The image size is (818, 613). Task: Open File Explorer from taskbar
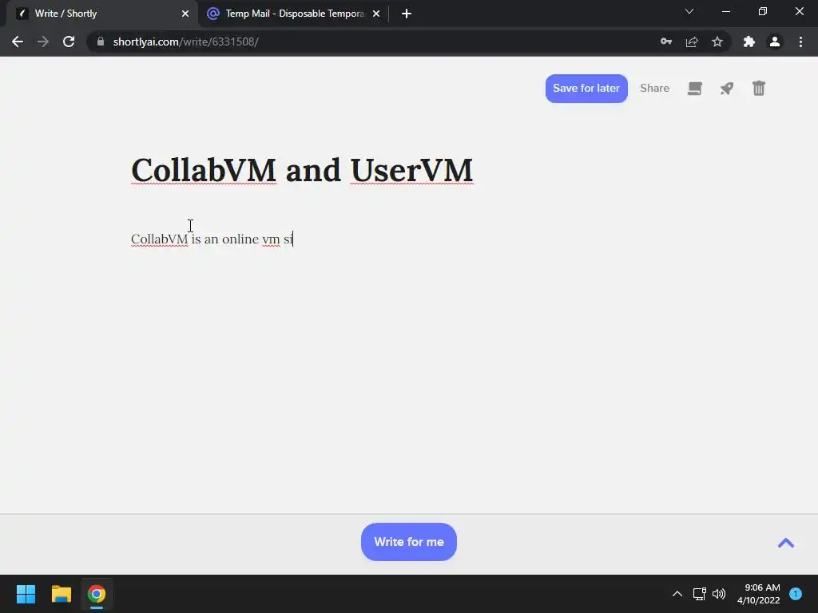pos(61,594)
